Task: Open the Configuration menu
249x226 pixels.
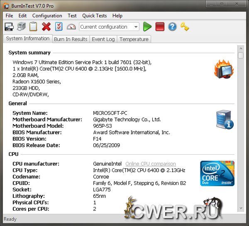Action: (x=47, y=16)
